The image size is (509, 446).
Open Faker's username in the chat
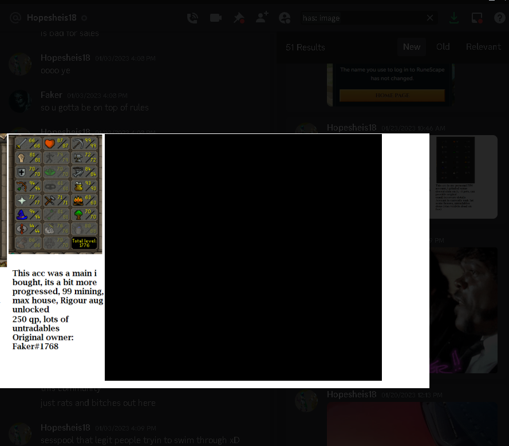52,95
